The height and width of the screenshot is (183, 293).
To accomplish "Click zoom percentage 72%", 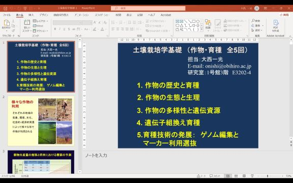I will tap(288, 176).
